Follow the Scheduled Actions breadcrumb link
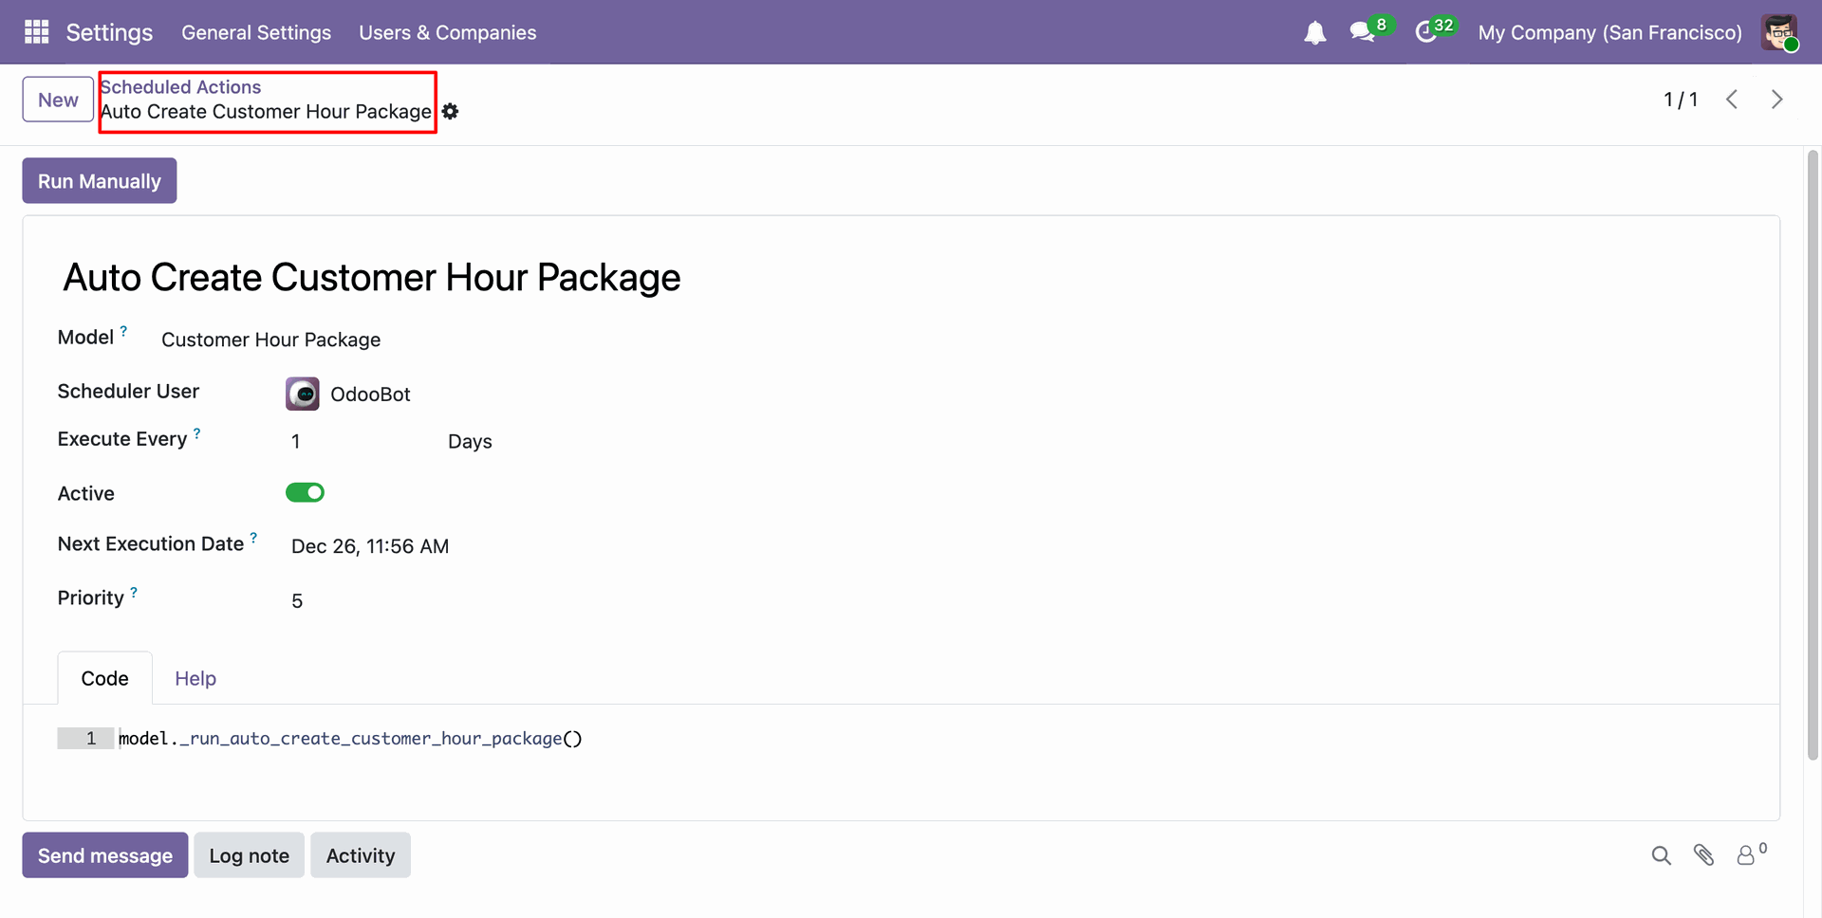The width and height of the screenshot is (1822, 918). point(180,87)
